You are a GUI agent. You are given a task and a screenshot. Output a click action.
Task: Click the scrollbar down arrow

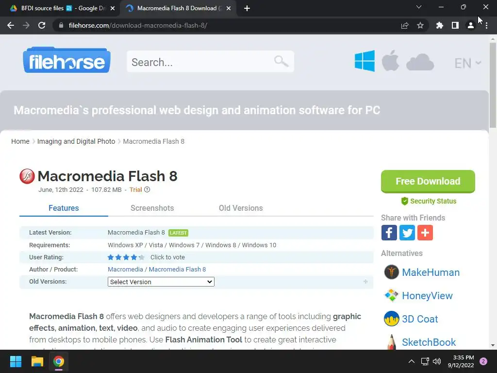[x=493, y=345]
